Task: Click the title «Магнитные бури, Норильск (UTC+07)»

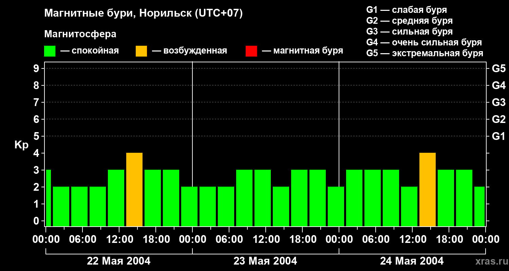Action: click(x=144, y=14)
